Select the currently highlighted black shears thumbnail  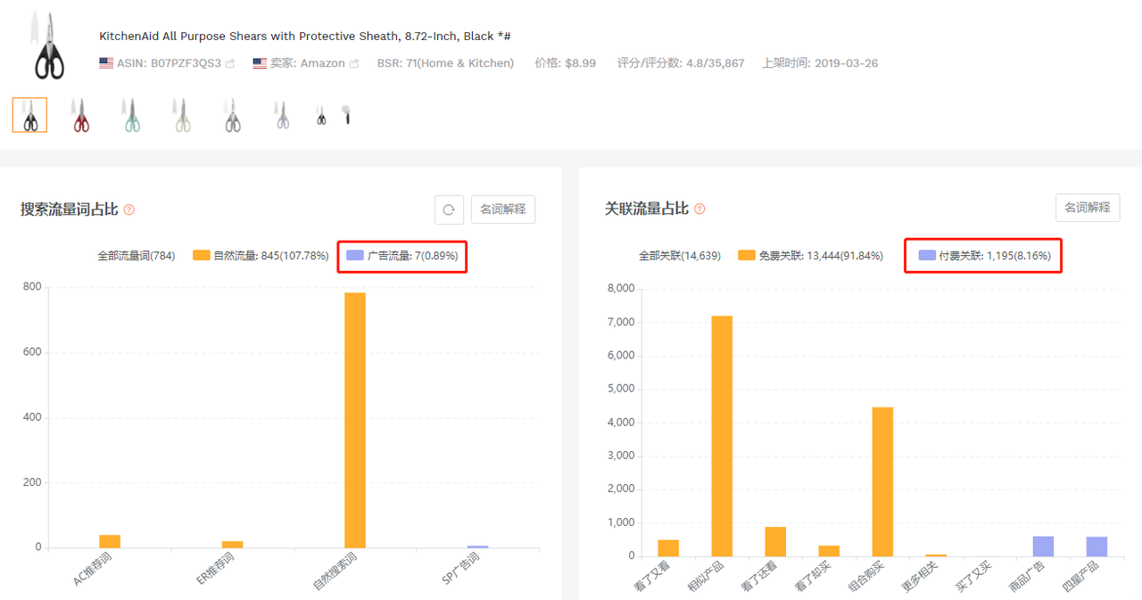30,116
